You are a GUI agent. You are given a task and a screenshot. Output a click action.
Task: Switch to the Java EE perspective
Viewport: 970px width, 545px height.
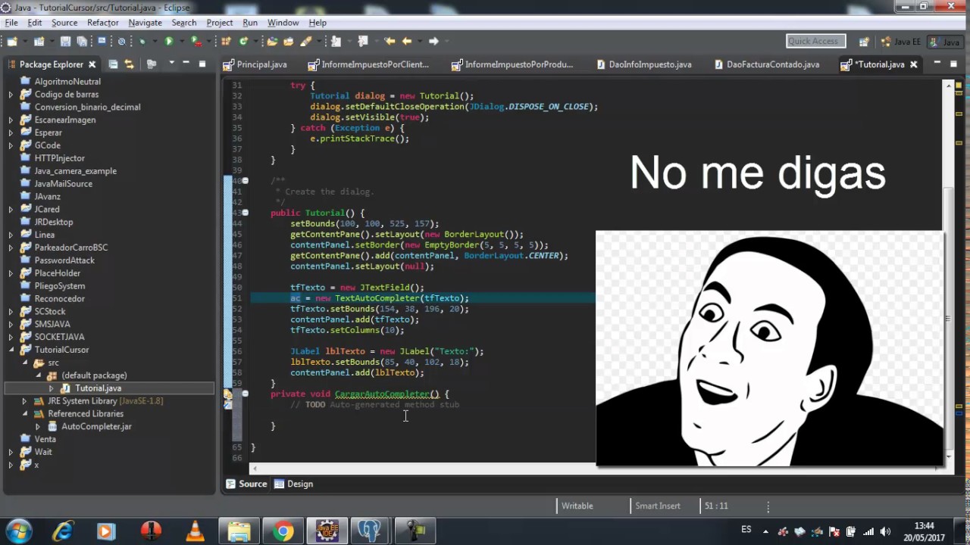click(901, 42)
